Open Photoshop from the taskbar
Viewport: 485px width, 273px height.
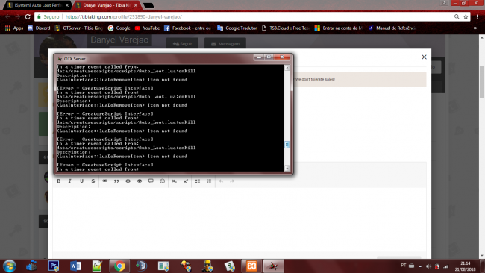54,266
